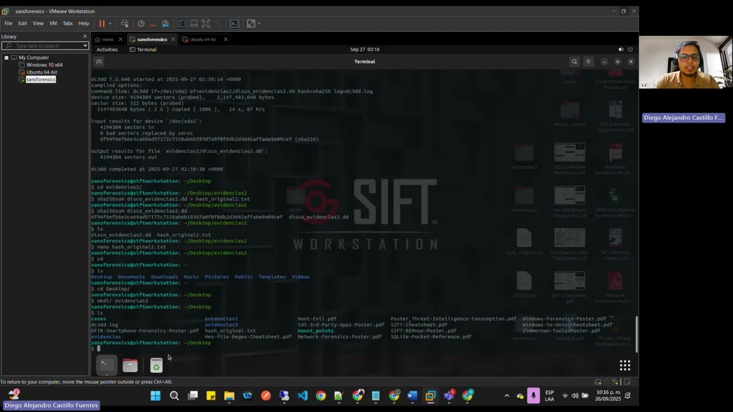Image resolution: width=733 pixels, height=412 pixels.
Task: Click dc3dd.log file on the desktop
Action: tap(524, 285)
